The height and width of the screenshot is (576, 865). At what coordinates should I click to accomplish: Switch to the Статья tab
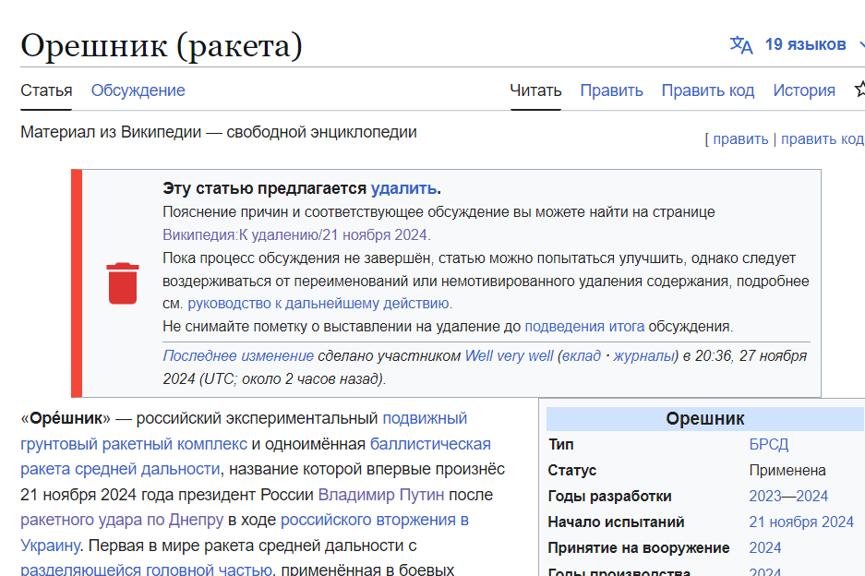point(46,90)
